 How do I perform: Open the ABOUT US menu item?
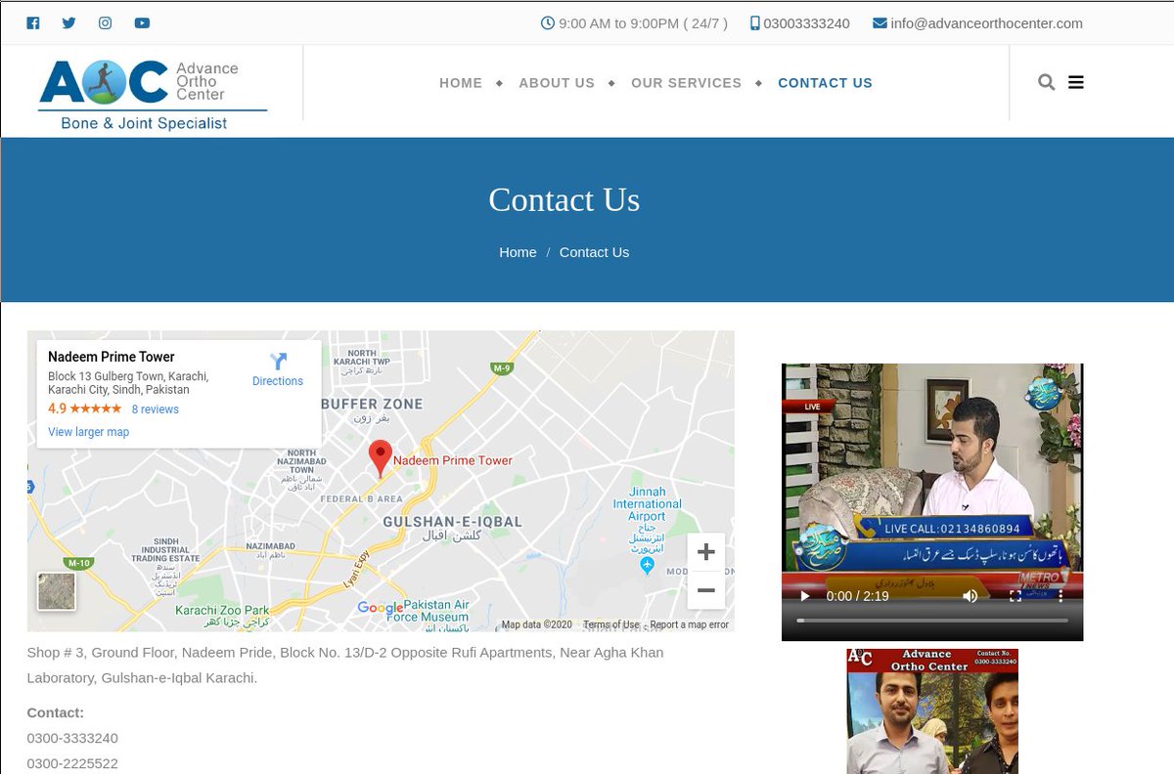pyautogui.click(x=557, y=83)
